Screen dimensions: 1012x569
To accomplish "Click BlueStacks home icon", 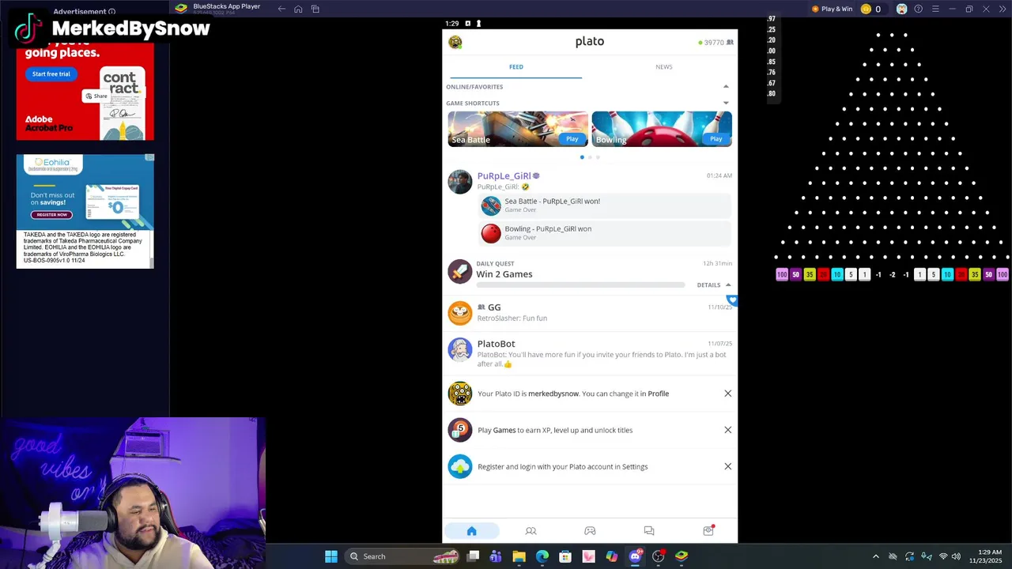I will tap(298, 9).
